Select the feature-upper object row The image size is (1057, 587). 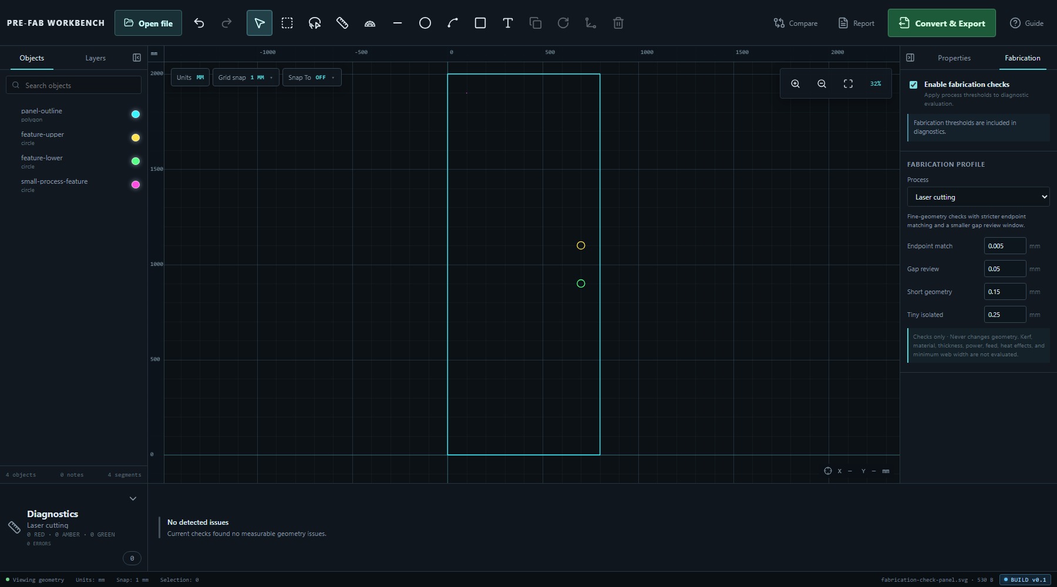tap(74, 138)
